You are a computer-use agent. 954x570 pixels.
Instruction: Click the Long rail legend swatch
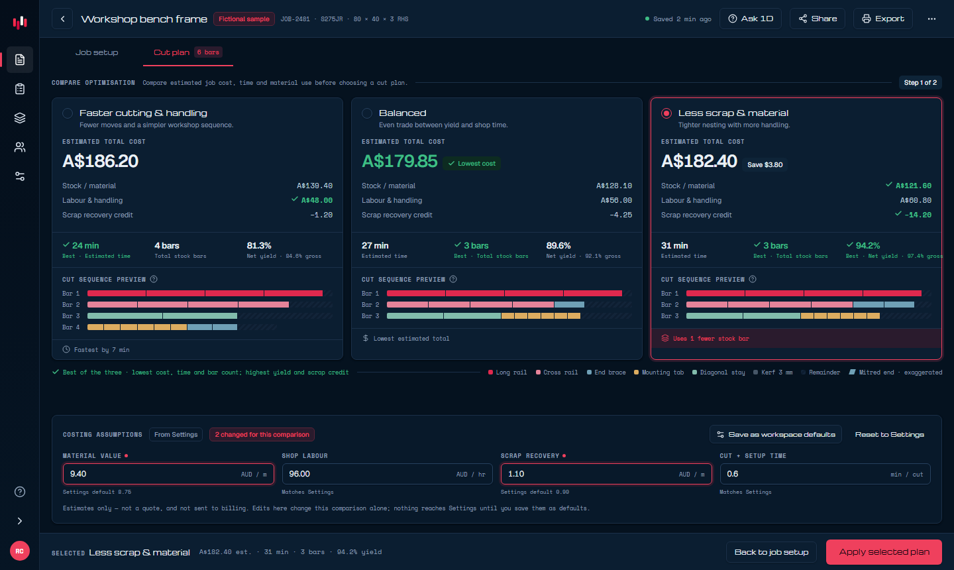click(x=490, y=372)
